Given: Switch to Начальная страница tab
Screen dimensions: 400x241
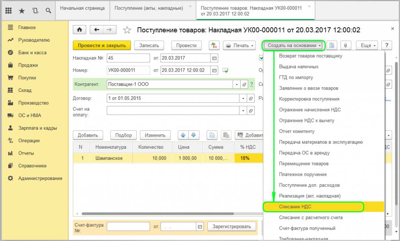Looking at the screenshot, I should coord(82,9).
